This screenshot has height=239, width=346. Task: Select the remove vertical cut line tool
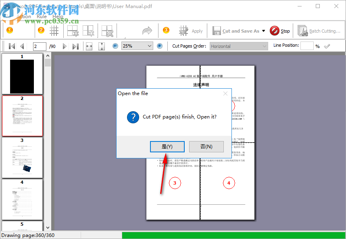click(x=90, y=31)
